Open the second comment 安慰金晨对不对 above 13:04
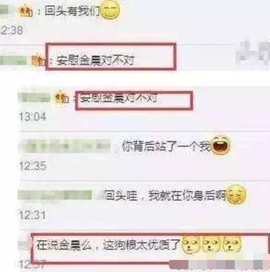 (119, 99)
